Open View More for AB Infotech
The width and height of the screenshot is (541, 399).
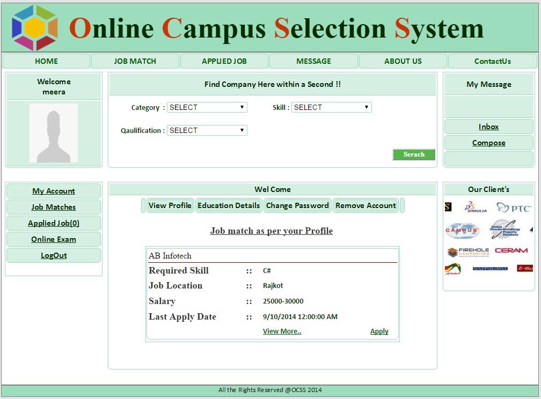point(282,331)
